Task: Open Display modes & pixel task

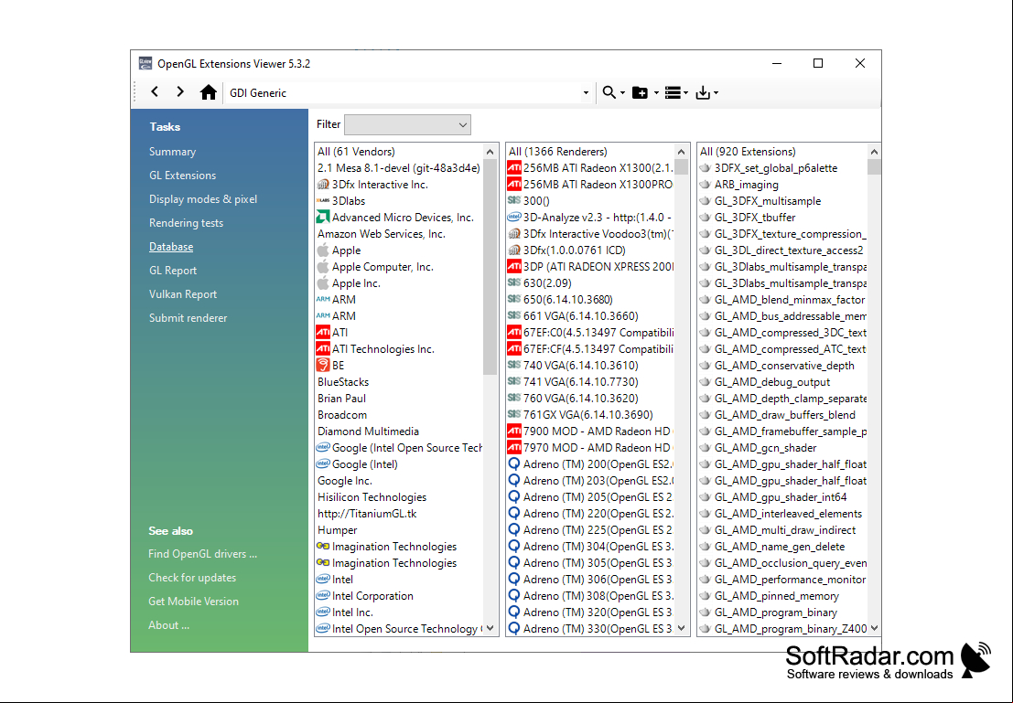Action: 203,199
